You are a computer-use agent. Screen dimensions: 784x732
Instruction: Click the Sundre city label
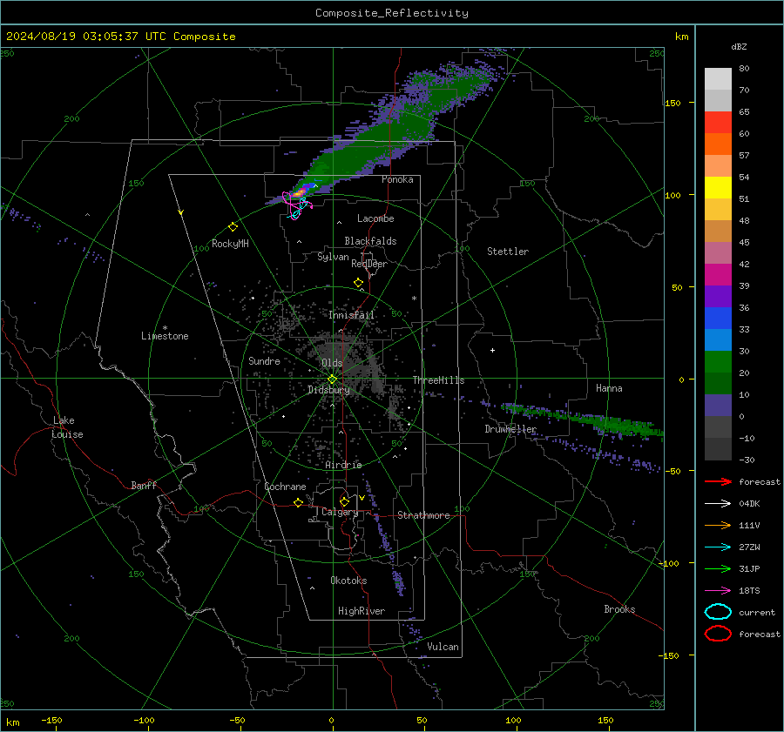pyautogui.click(x=264, y=361)
